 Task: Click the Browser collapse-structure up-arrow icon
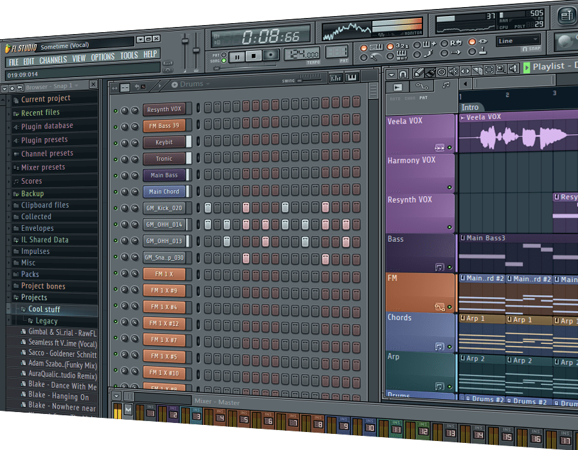(12, 89)
